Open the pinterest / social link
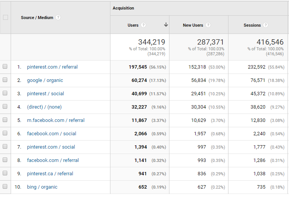This screenshot has height=197, width=289. coord(46,94)
